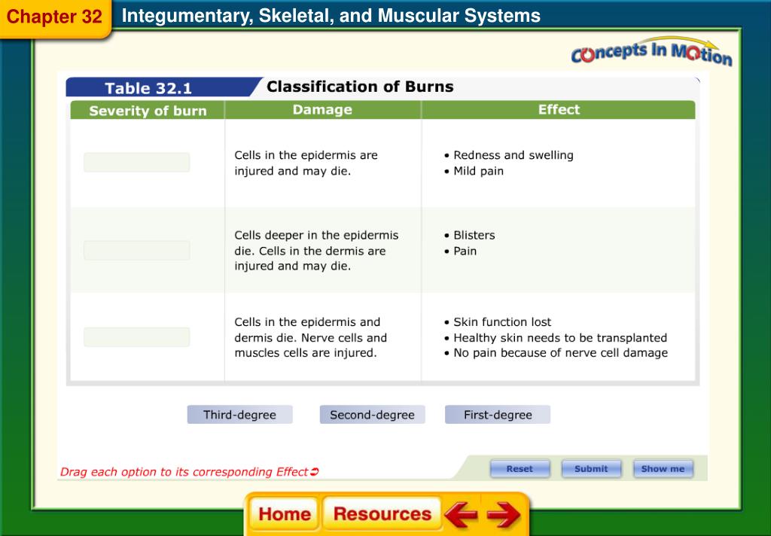Click the Effect column header
The height and width of the screenshot is (536, 771).
tap(559, 110)
